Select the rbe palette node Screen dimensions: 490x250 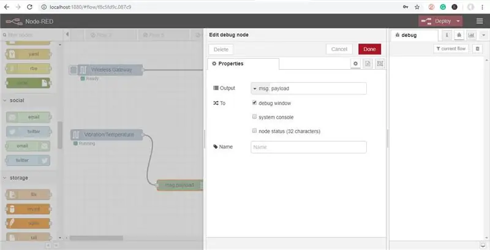[28, 69]
